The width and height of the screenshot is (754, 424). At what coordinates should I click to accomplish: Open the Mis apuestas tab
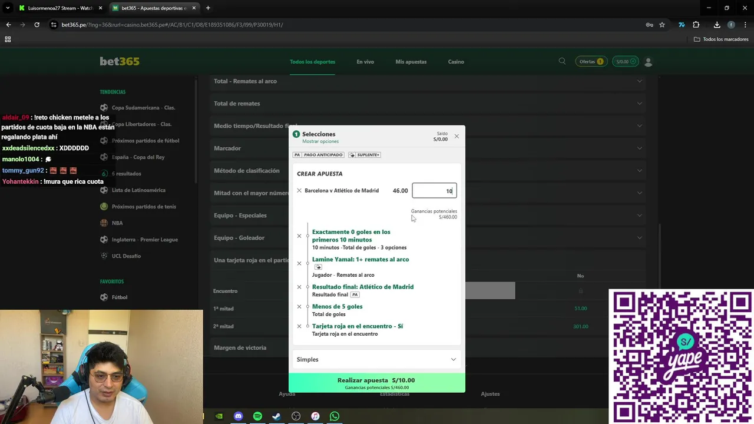[x=411, y=62]
